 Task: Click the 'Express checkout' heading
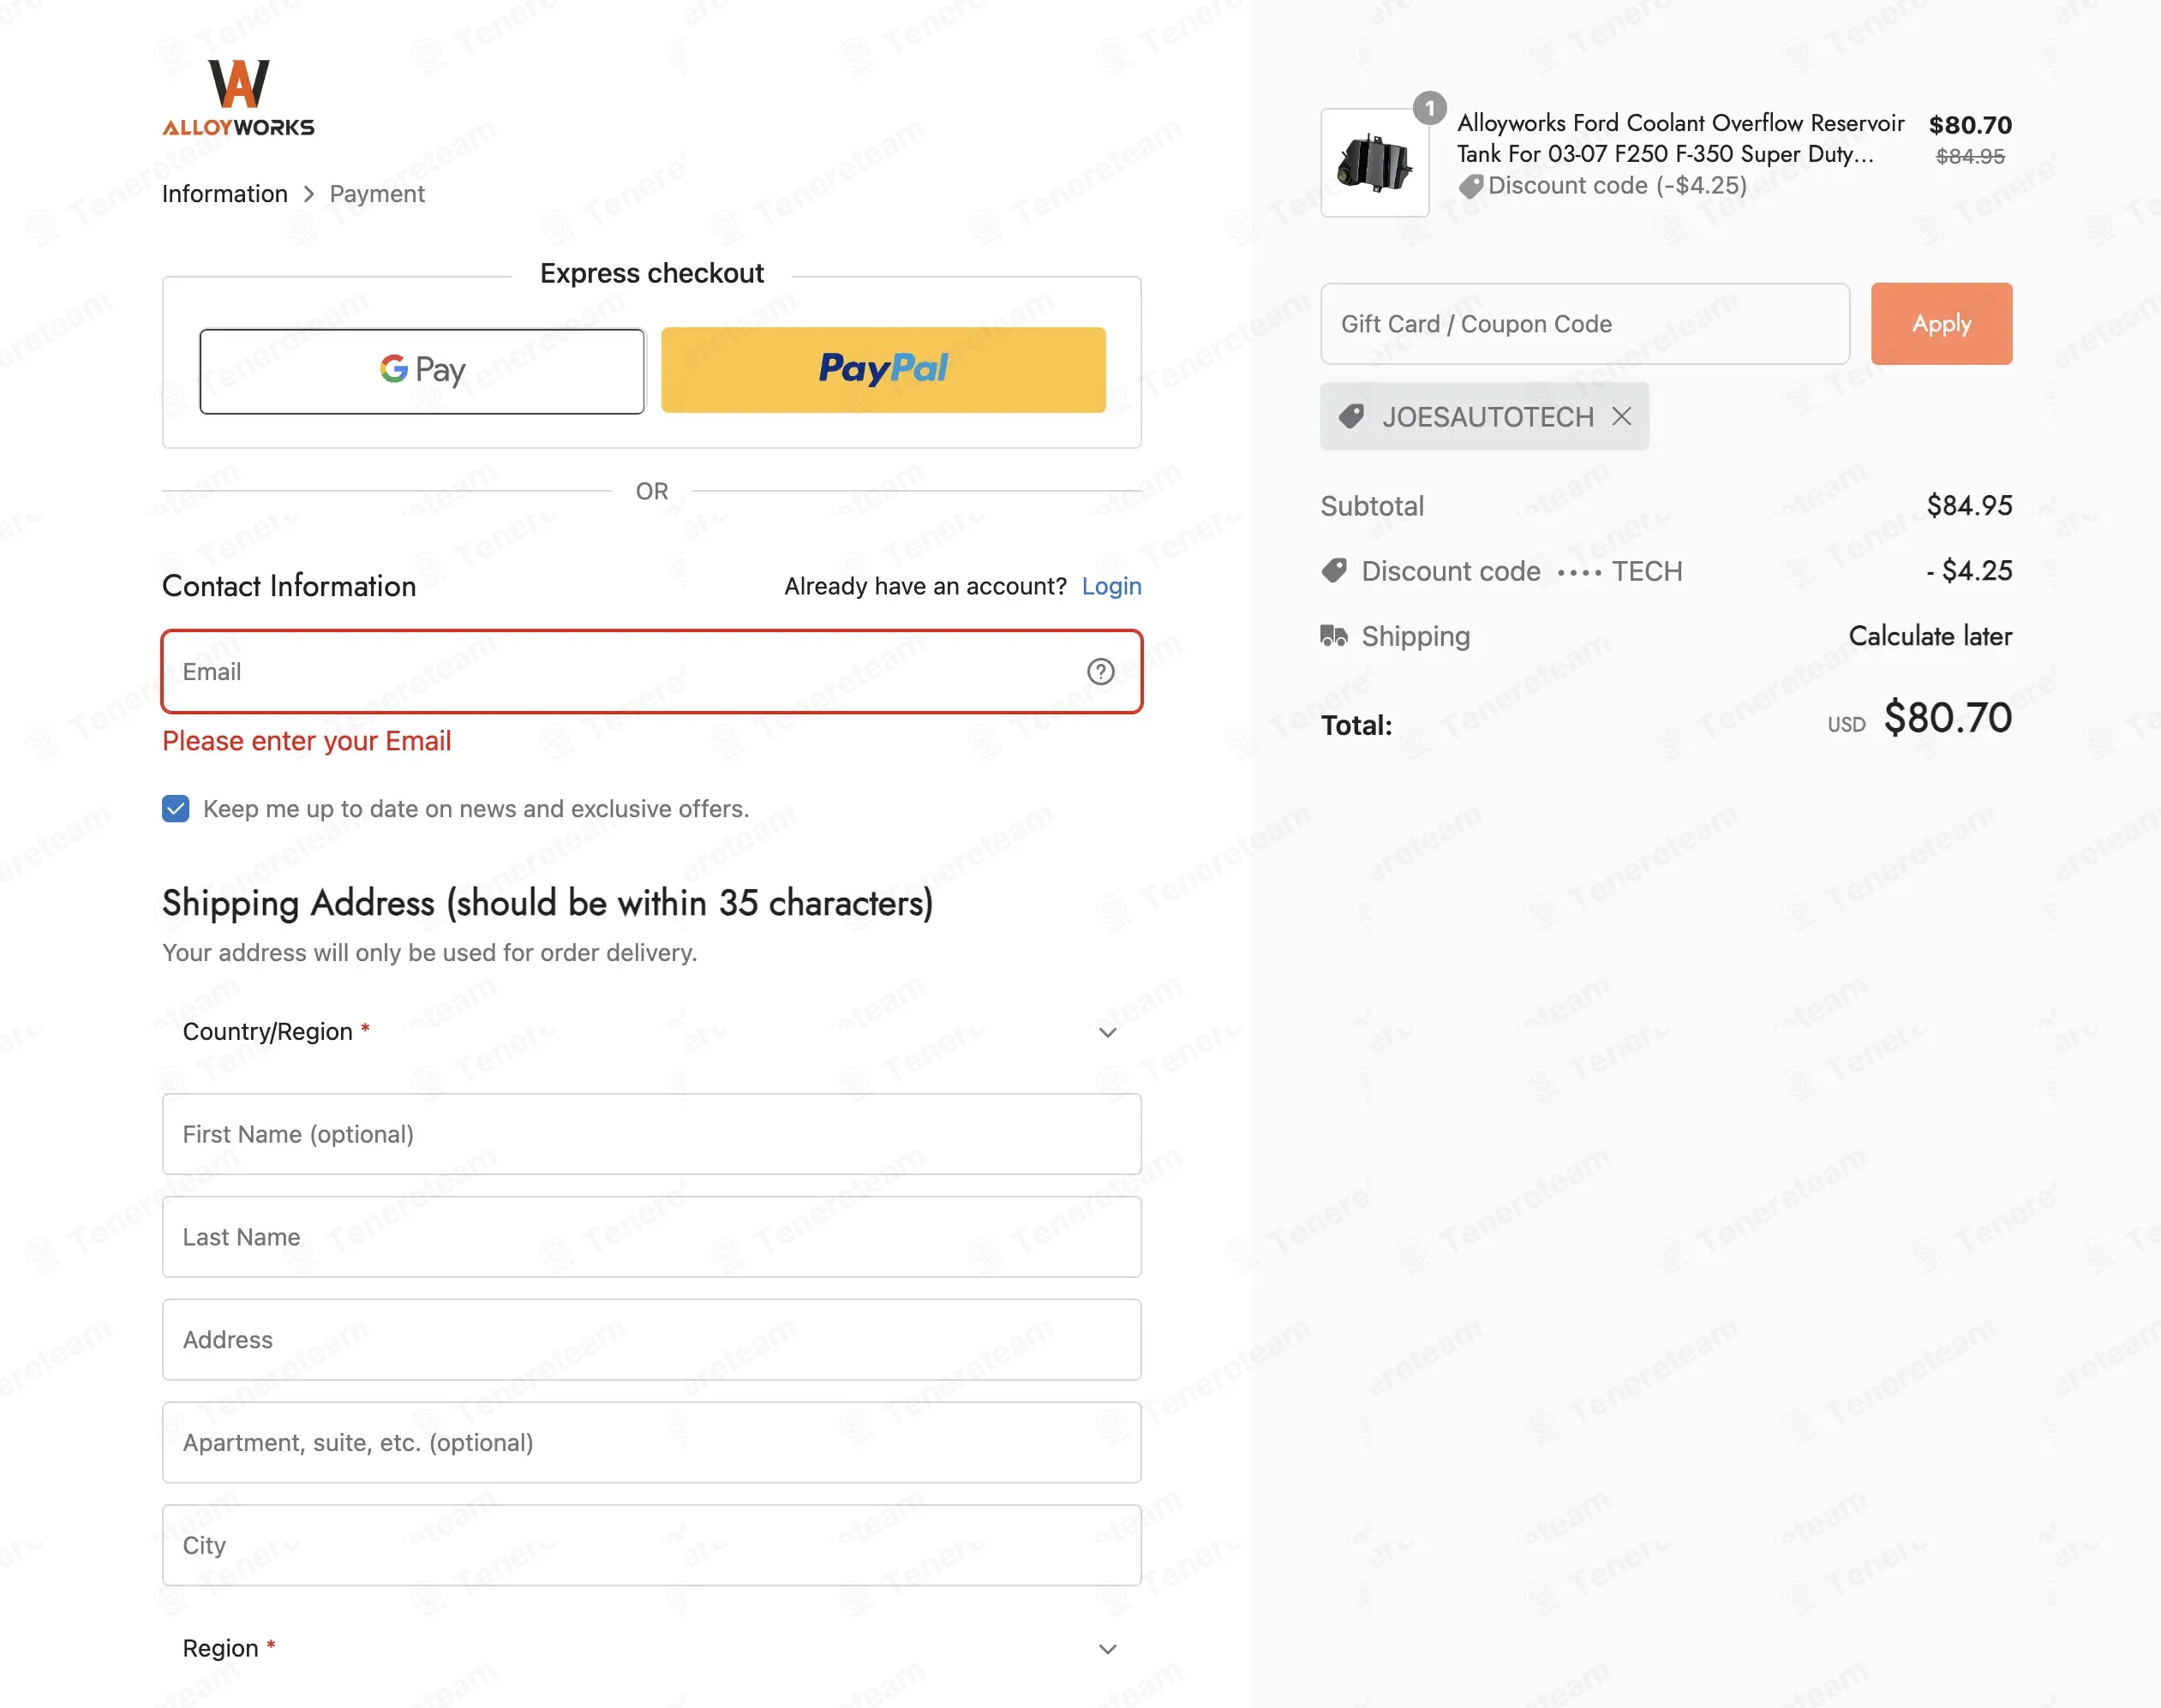(x=651, y=273)
